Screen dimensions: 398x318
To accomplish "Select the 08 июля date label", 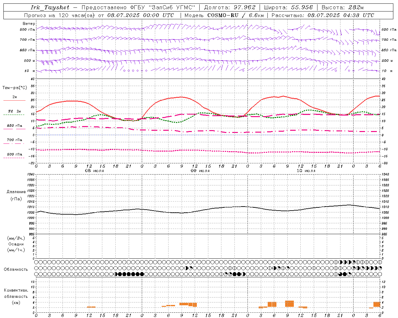I will click(x=95, y=171).
